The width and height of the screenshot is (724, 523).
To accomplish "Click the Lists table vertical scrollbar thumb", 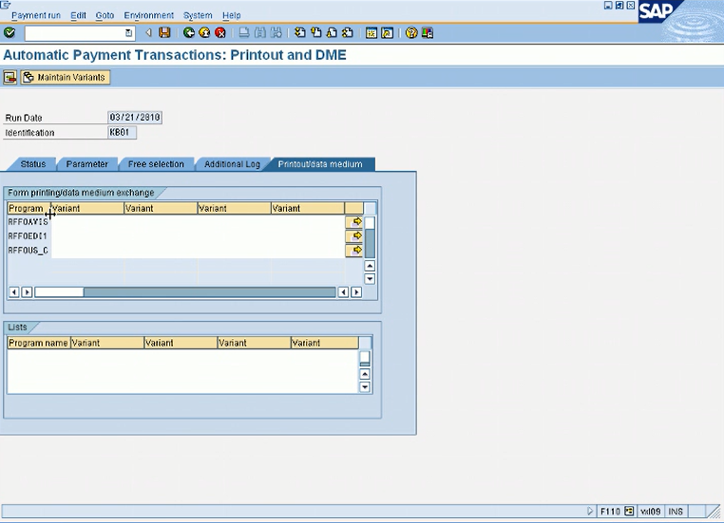I will 365,359.
